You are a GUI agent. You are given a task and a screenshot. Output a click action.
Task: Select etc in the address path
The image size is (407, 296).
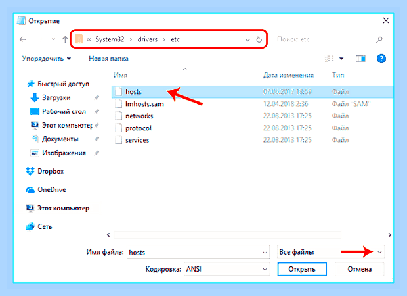click(x=175, y=39)
